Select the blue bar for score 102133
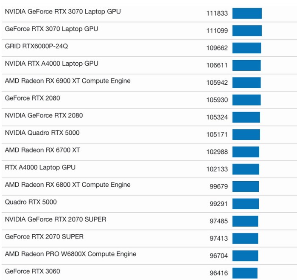 tap(246, 169)
